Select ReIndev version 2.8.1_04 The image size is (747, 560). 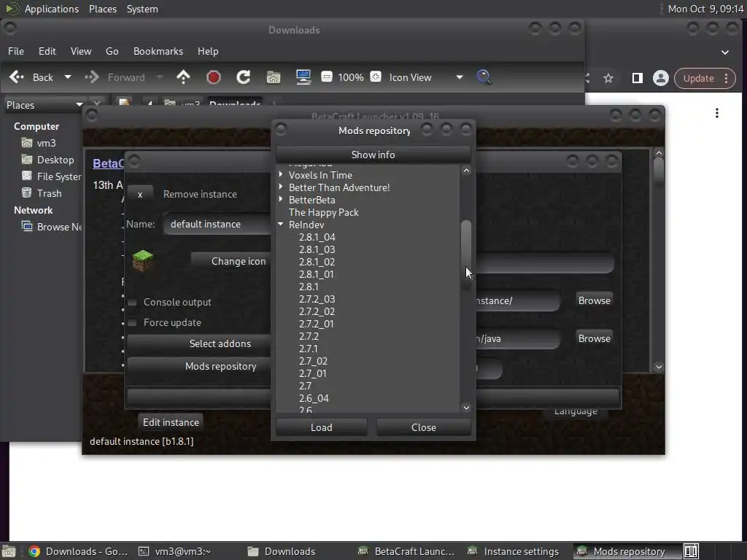click(317, 237)
